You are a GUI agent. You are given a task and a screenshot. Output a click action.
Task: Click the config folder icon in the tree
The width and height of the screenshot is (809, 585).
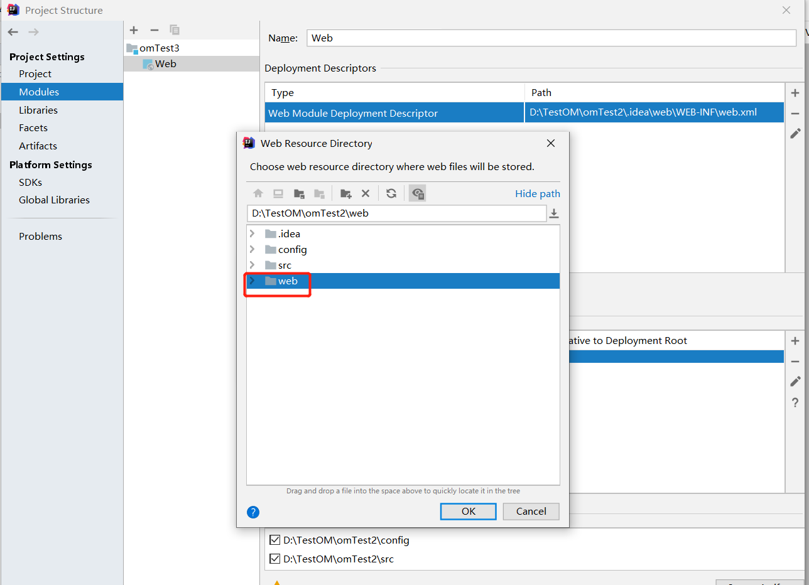[x=271, y=249]
